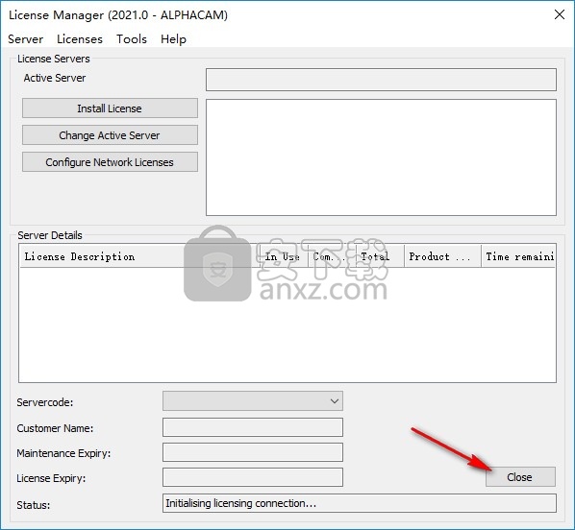Open the Help menu

173,38
